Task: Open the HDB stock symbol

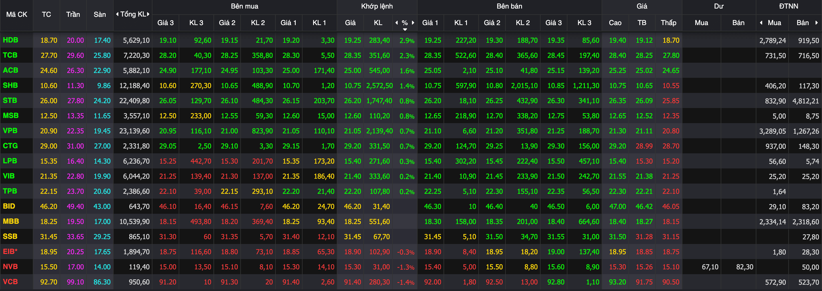Action: [11, 40]
